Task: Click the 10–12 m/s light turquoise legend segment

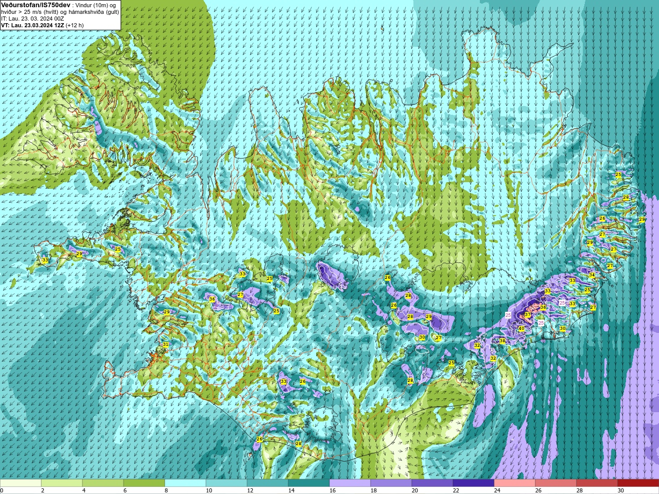Action: pyautogui.click(x=227, y=483)
